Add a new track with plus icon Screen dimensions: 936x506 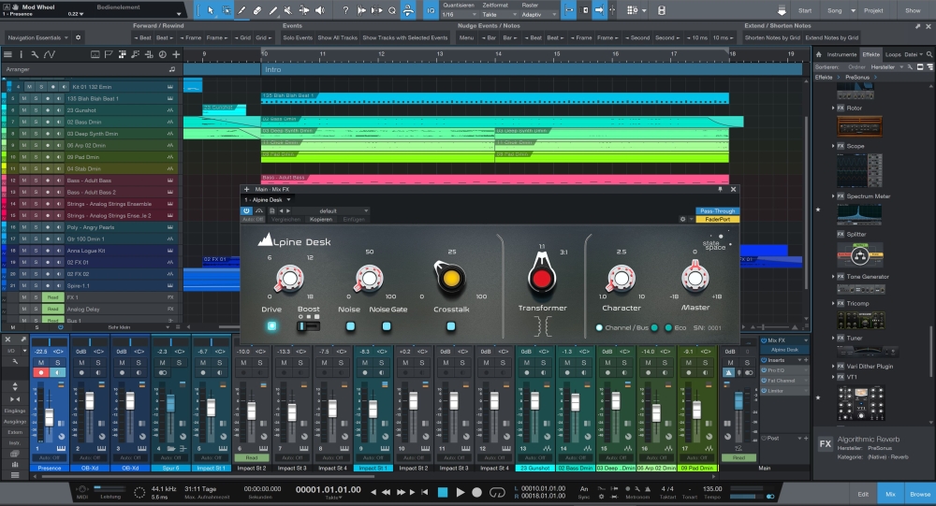tap(176, 54)
